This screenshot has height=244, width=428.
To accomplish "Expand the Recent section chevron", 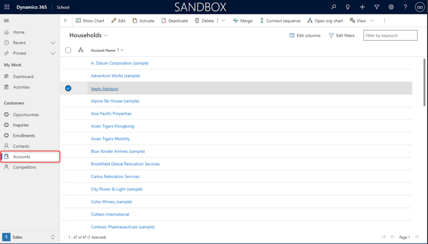I will click(53, 43).
